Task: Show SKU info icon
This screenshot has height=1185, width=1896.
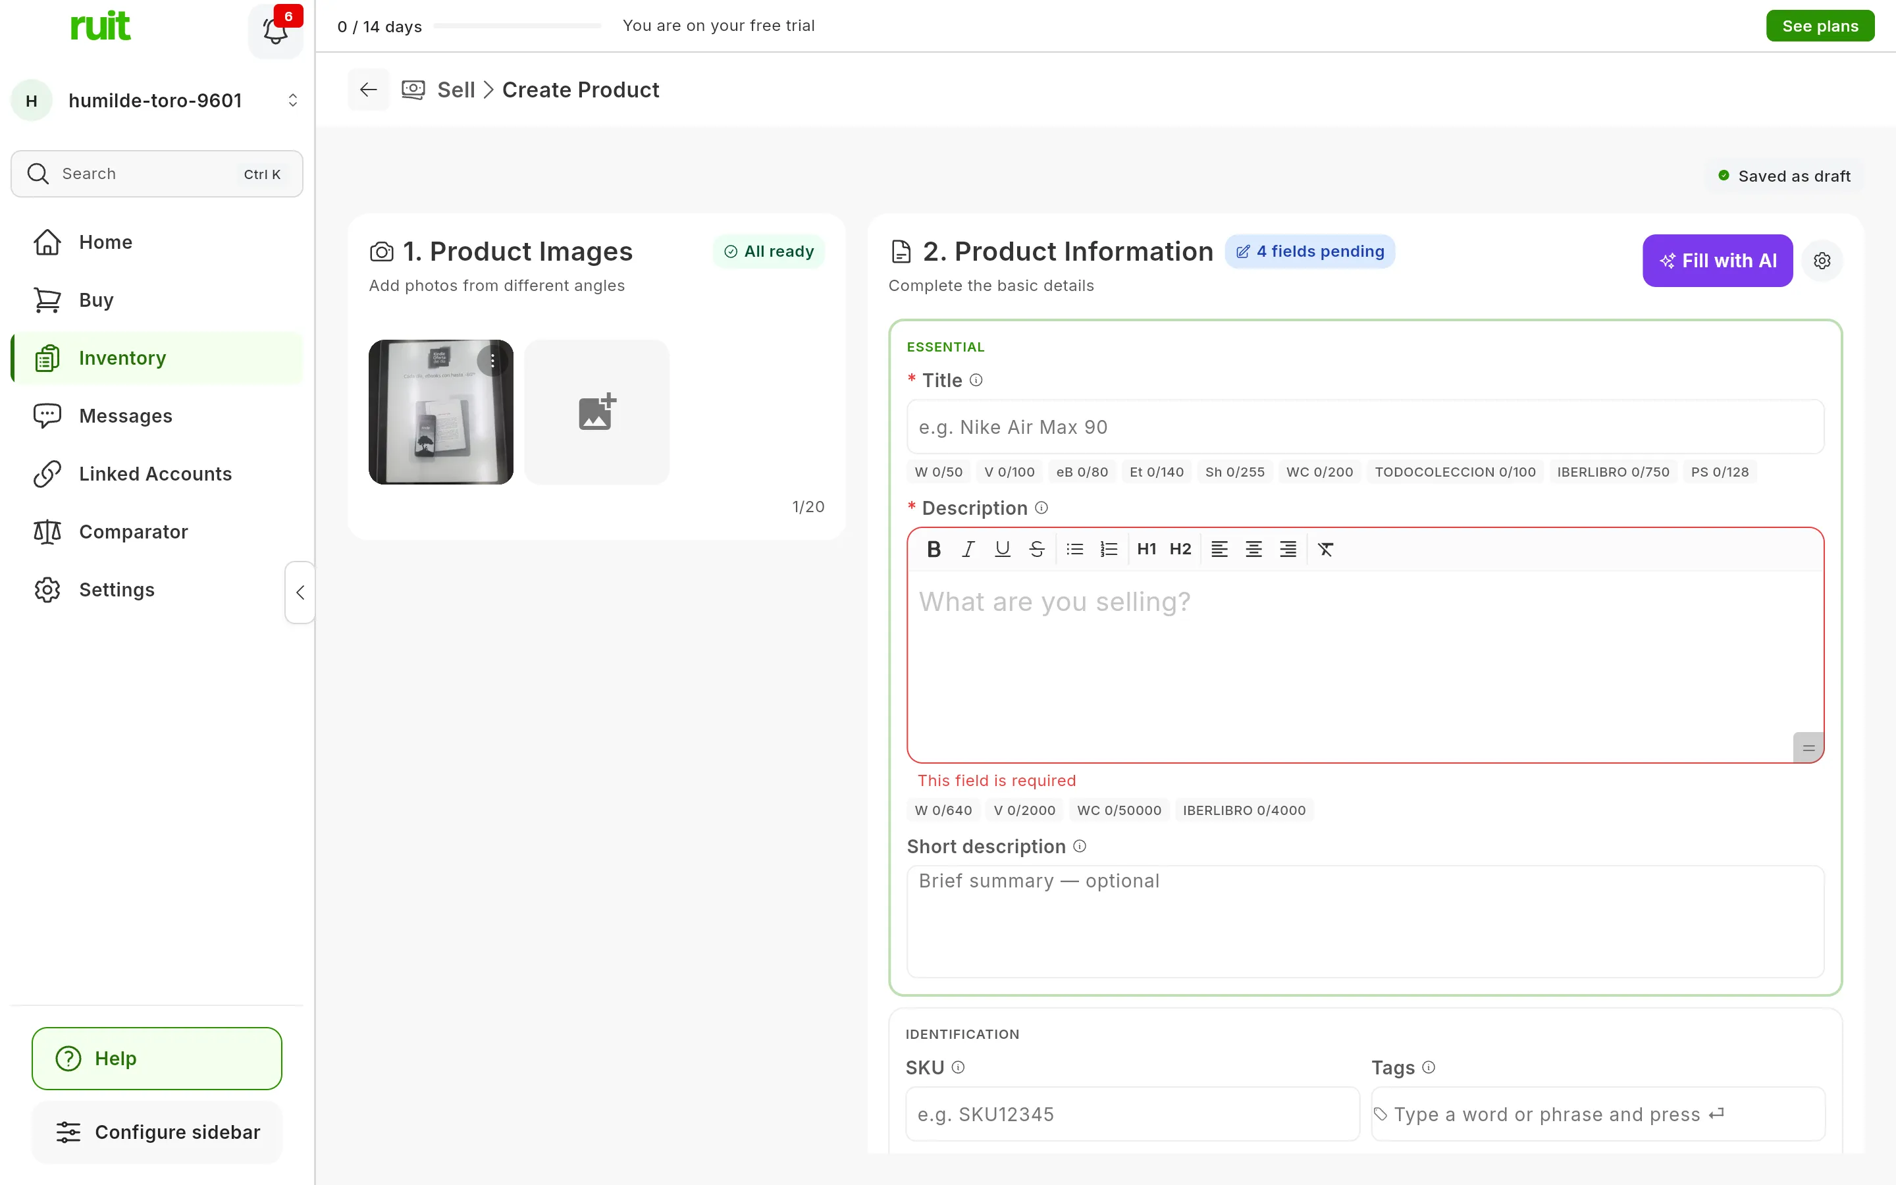Action: click(x=957, y=1067)
